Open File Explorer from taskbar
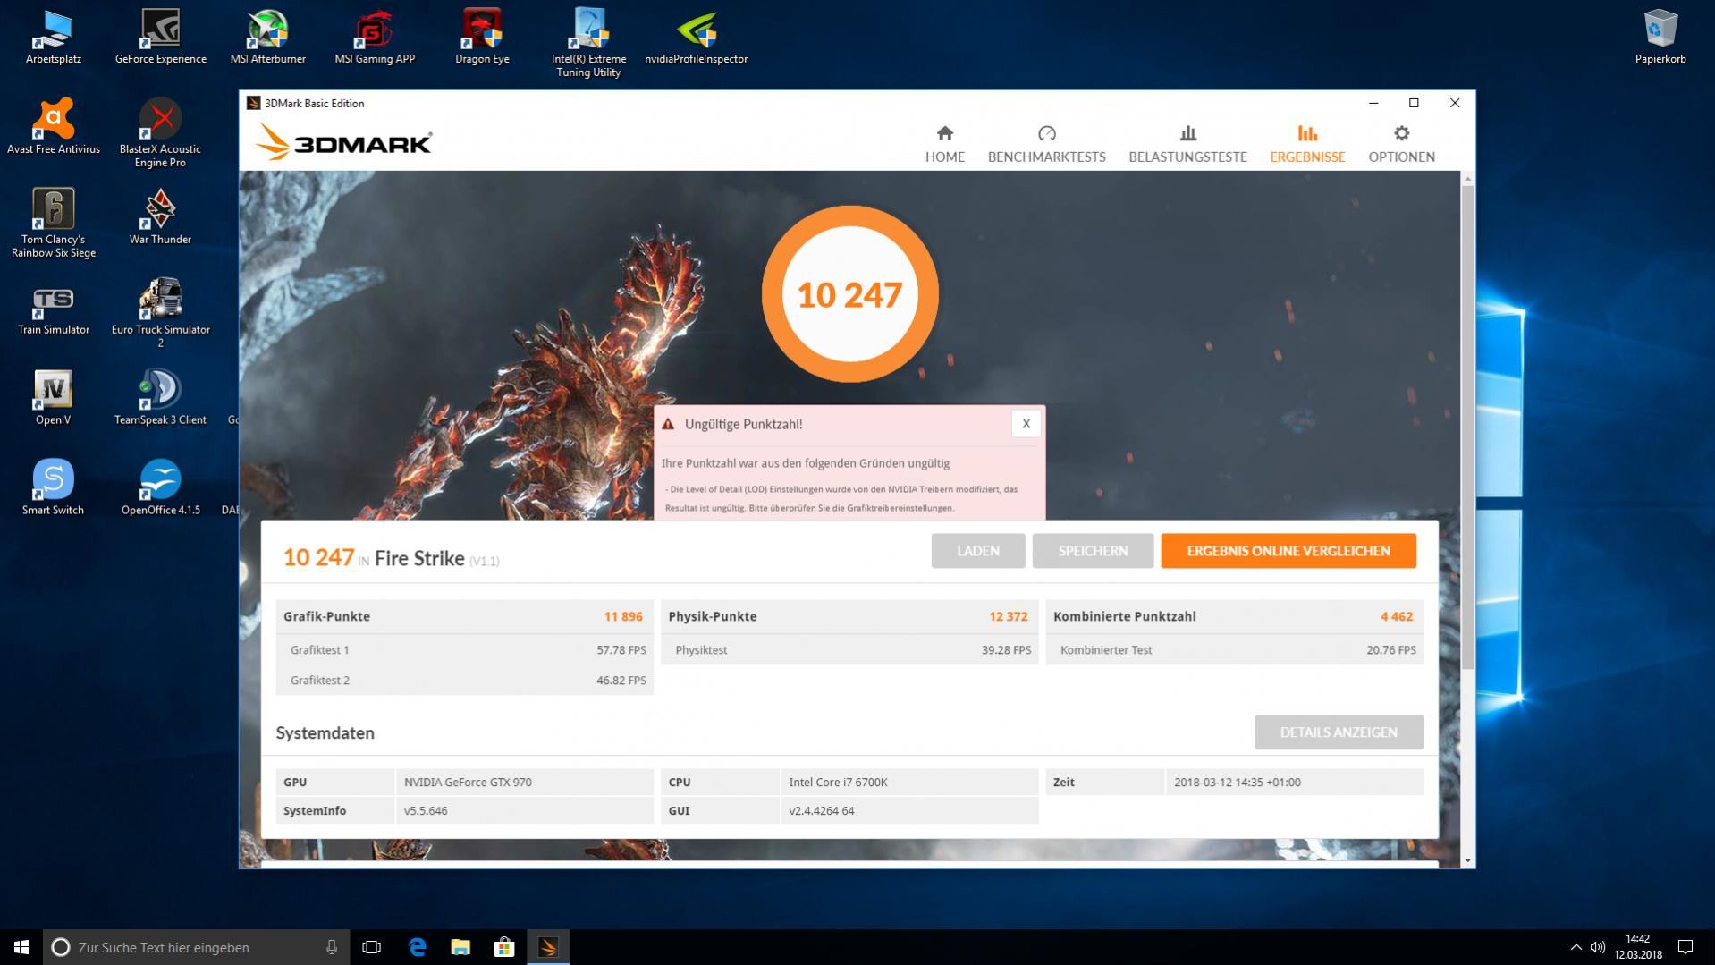The image size is (1715, 965). (460, 947)
